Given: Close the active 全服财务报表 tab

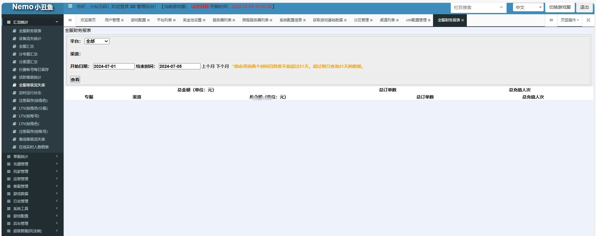Looking at the screenshot, I should pos(463,20).
